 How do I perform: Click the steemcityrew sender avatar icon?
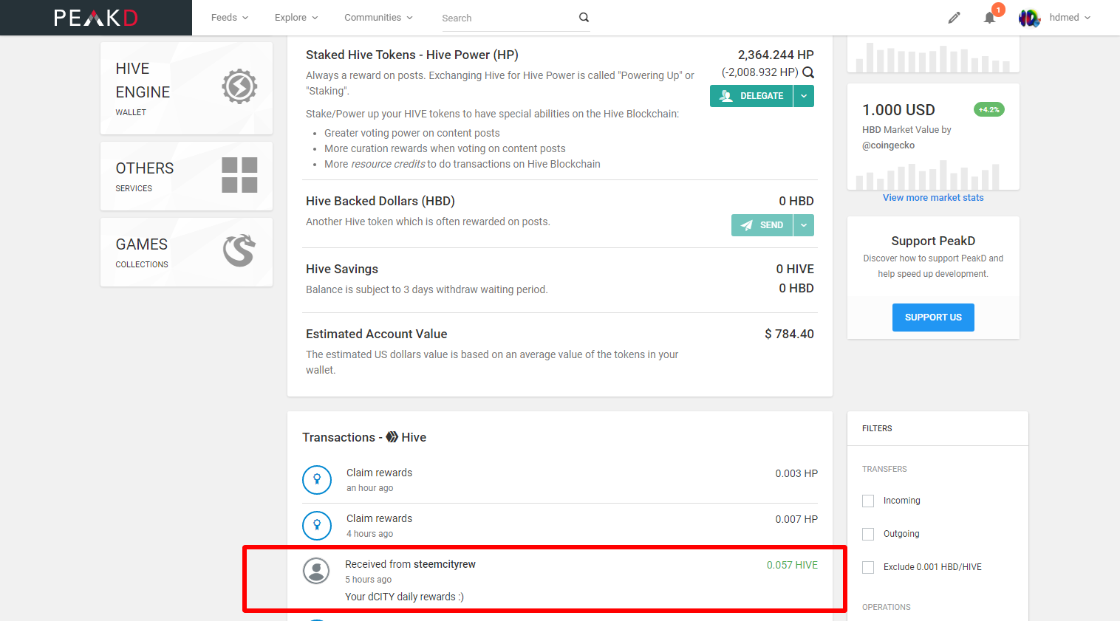coord(317,571)
